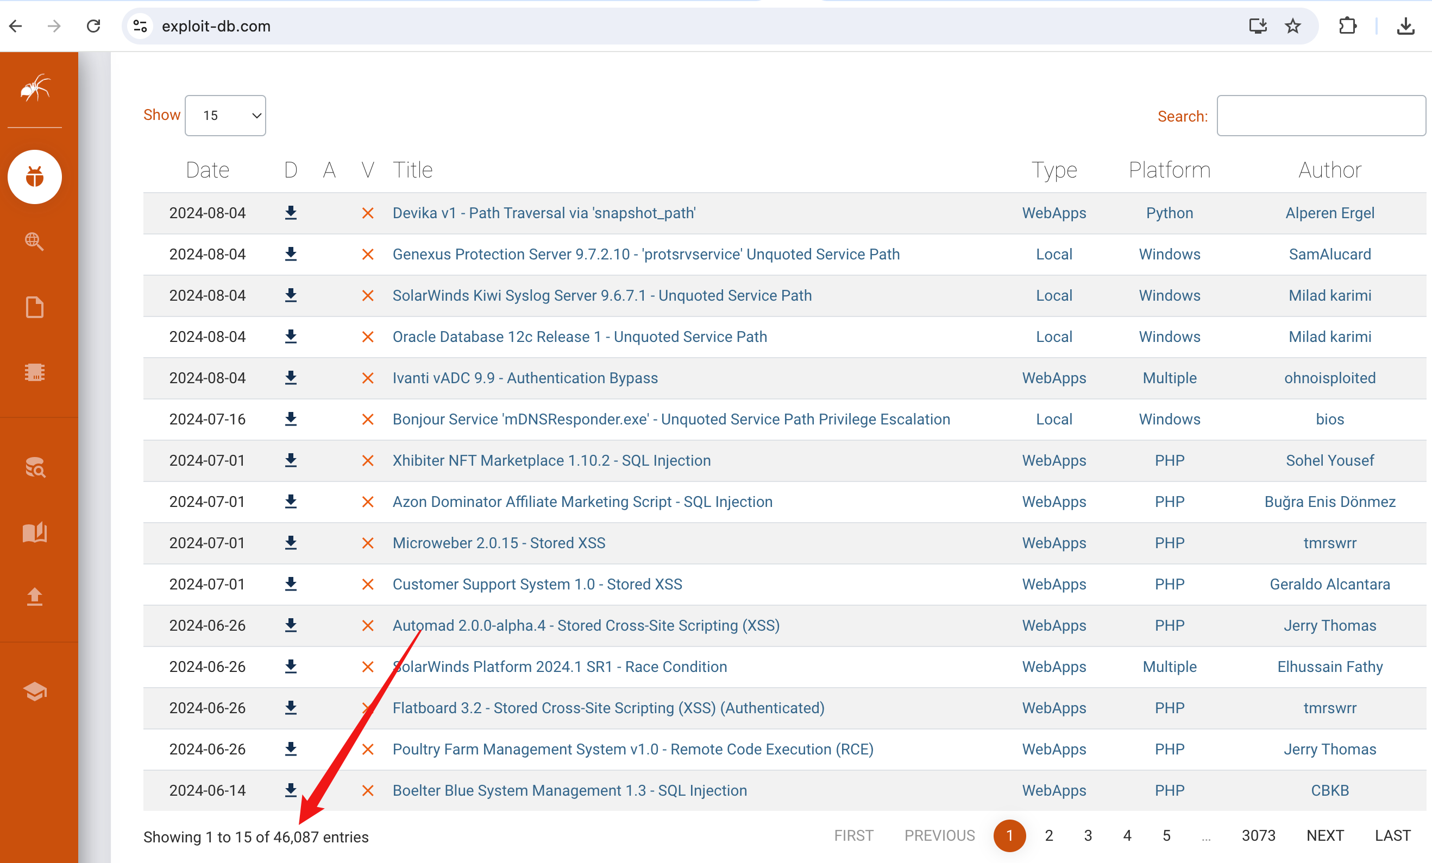Open the bug Exploits sidebar icon
The height and width of the screenshot is (863, 1432).
click(x=35, y=176)
